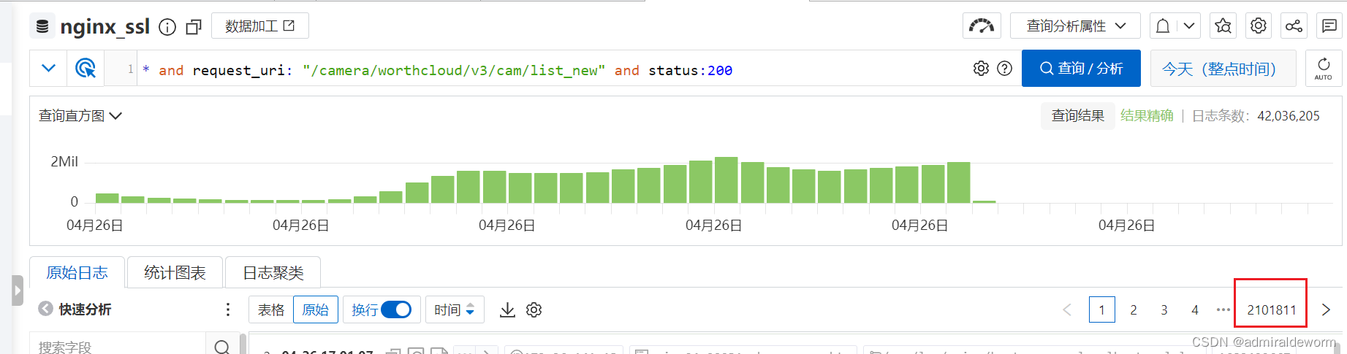Open nginx_ssl info circle icon
Screen dimensions: 1347x354
[x=167, y=27]
